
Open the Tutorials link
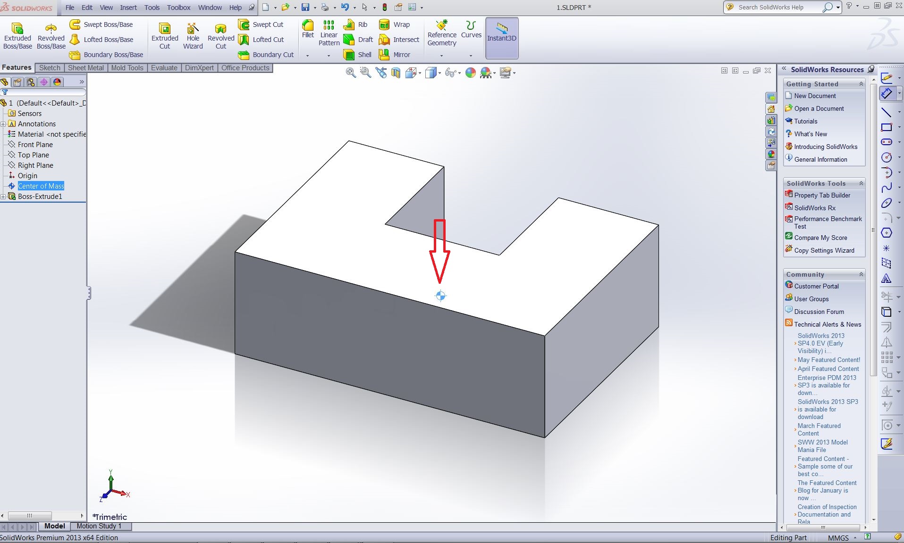(x=805, y=121)
